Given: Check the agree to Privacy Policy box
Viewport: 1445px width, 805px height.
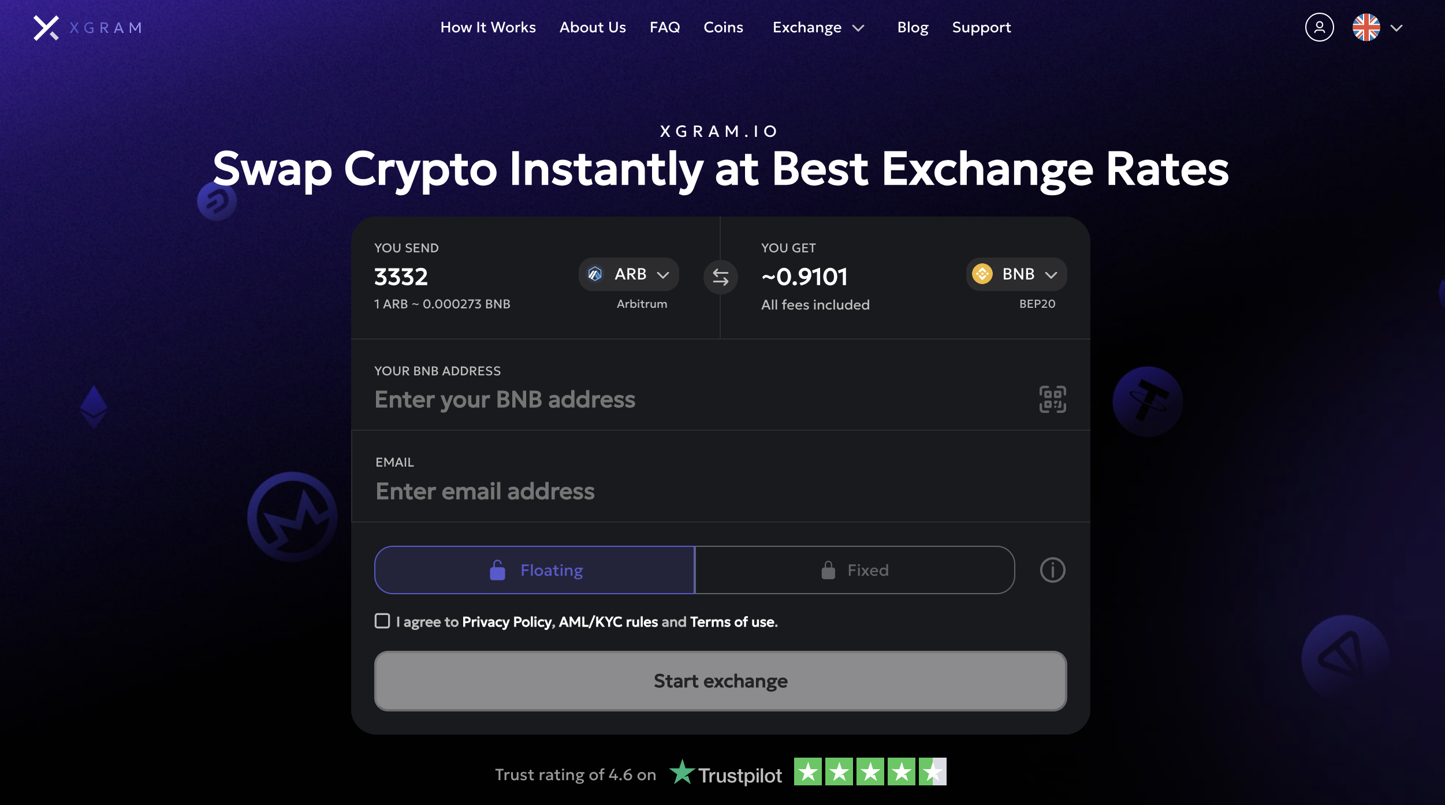Looking at the screenshot, I should coord(382,621).
